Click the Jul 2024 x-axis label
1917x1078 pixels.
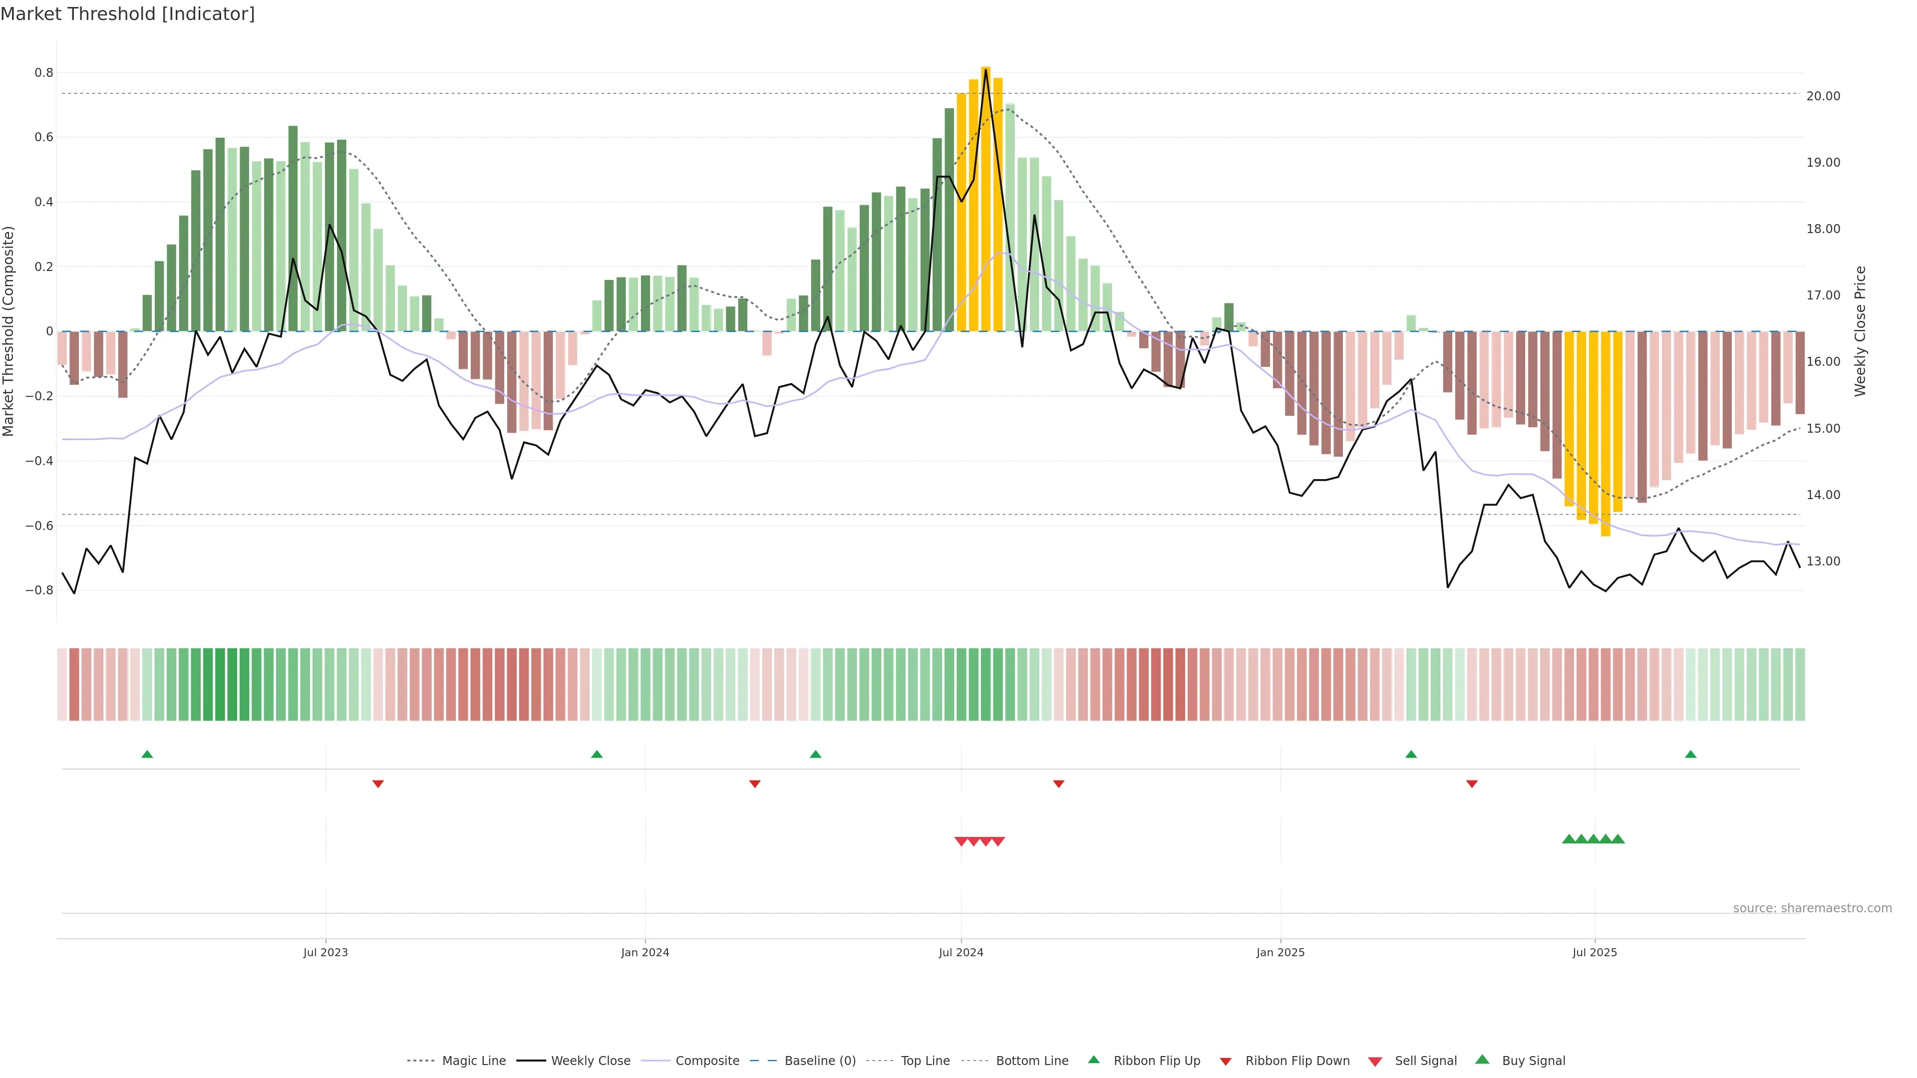960,953
